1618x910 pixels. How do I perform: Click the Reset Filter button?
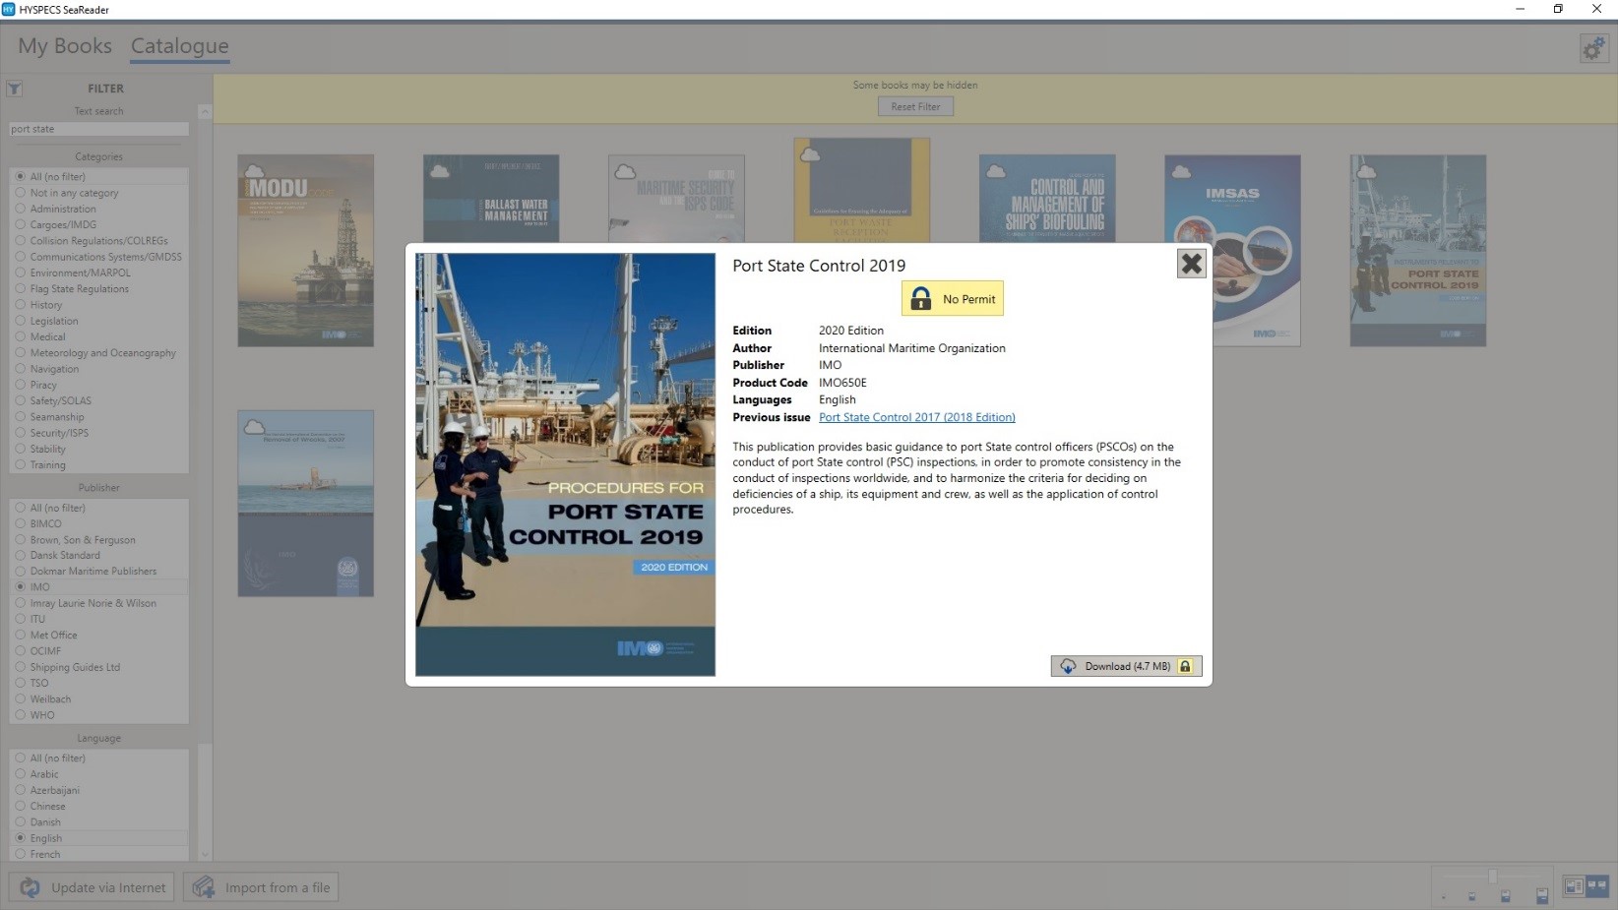(x=915, y=106)
